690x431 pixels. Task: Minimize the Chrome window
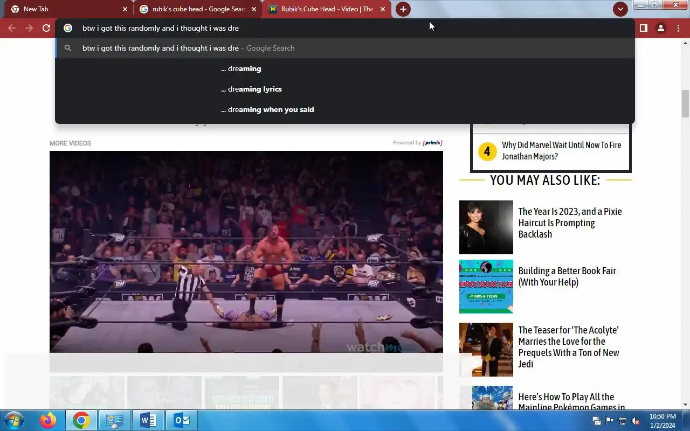click(641, 5)
